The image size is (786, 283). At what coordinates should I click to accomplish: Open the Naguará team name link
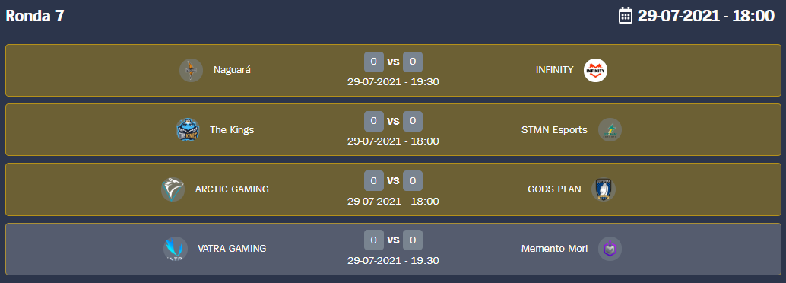click(232, 70)
